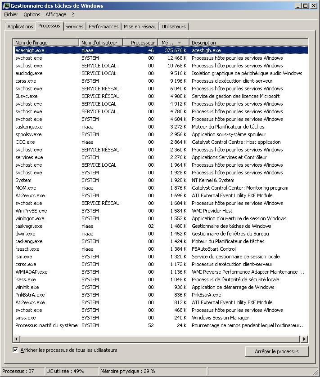The height and width of the screenshot is (377, 320).
Task: Open the Fichier menu
Action: click(x=11, y=15)
